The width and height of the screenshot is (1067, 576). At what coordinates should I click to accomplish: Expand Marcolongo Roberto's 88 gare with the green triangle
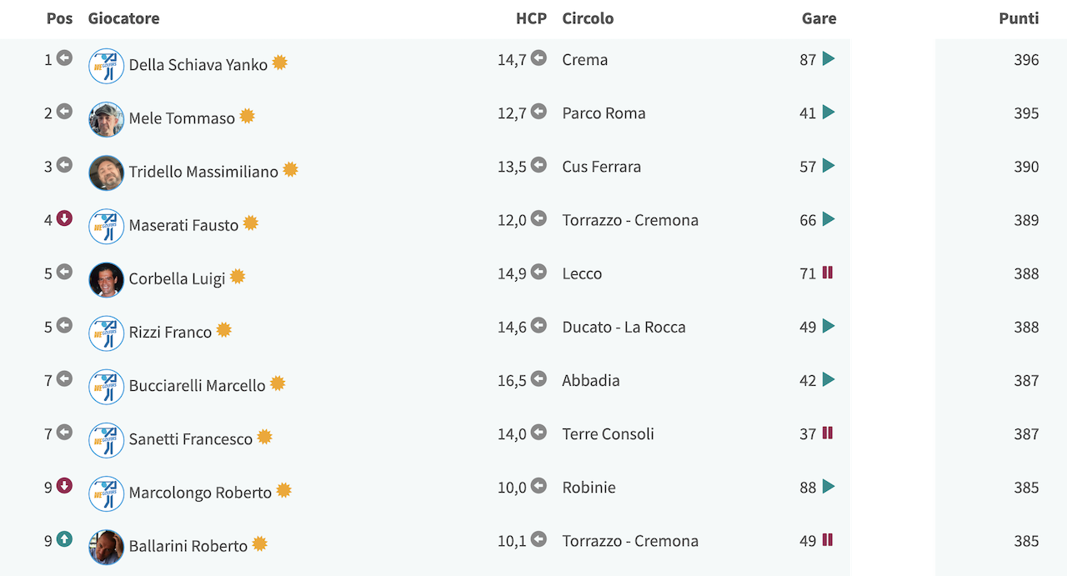pyautogui.click(x=829, y=486)
